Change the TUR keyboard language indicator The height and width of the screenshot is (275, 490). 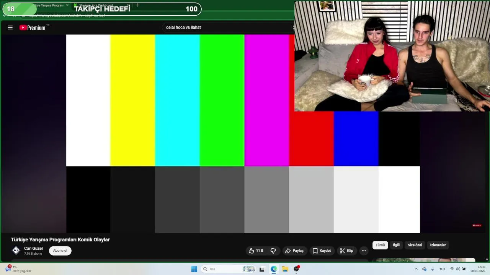442,269
